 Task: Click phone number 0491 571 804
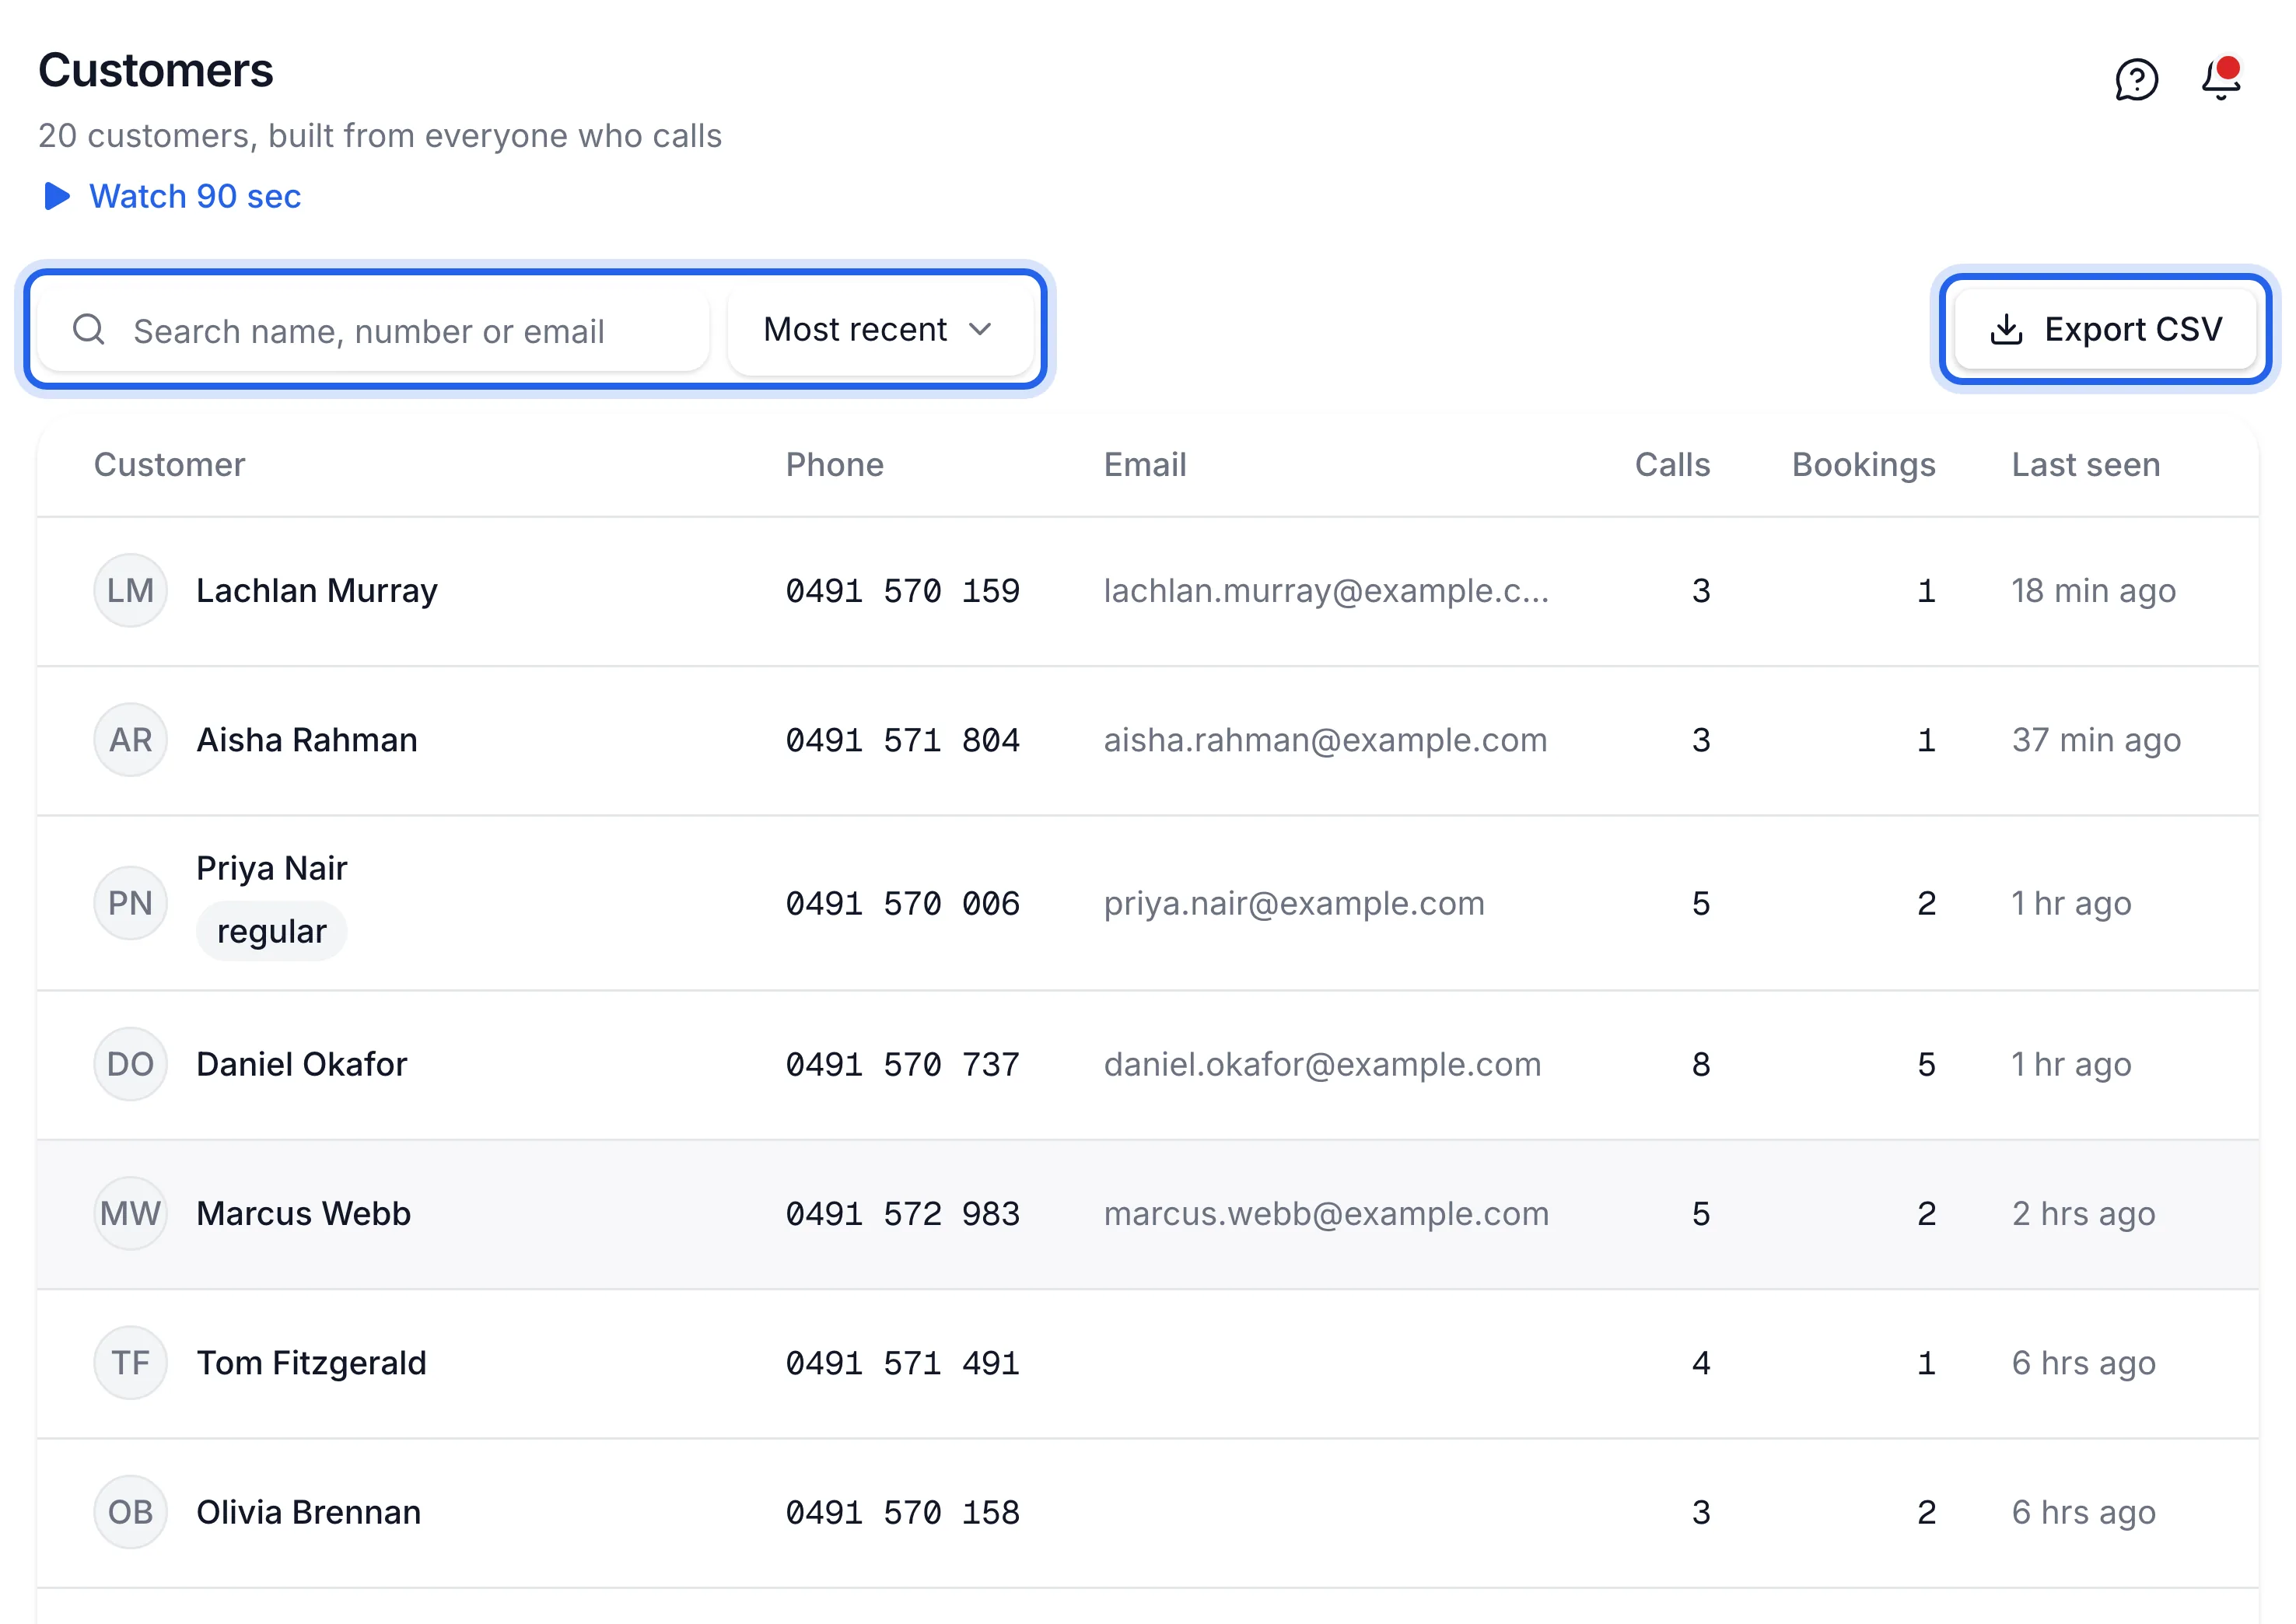pyautogui.click(x=903, y=740)
